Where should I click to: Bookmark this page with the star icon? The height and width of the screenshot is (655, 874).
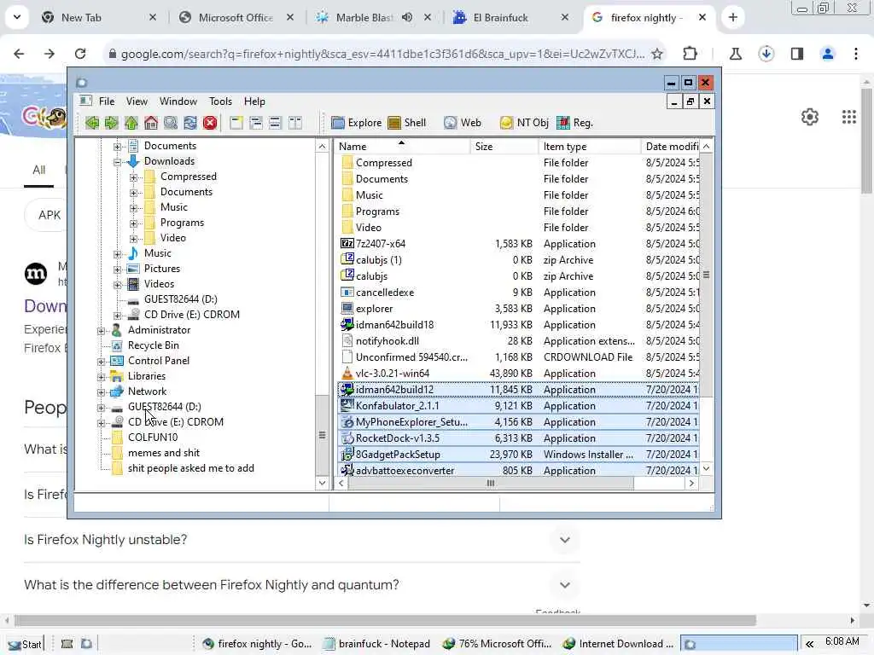657,54
